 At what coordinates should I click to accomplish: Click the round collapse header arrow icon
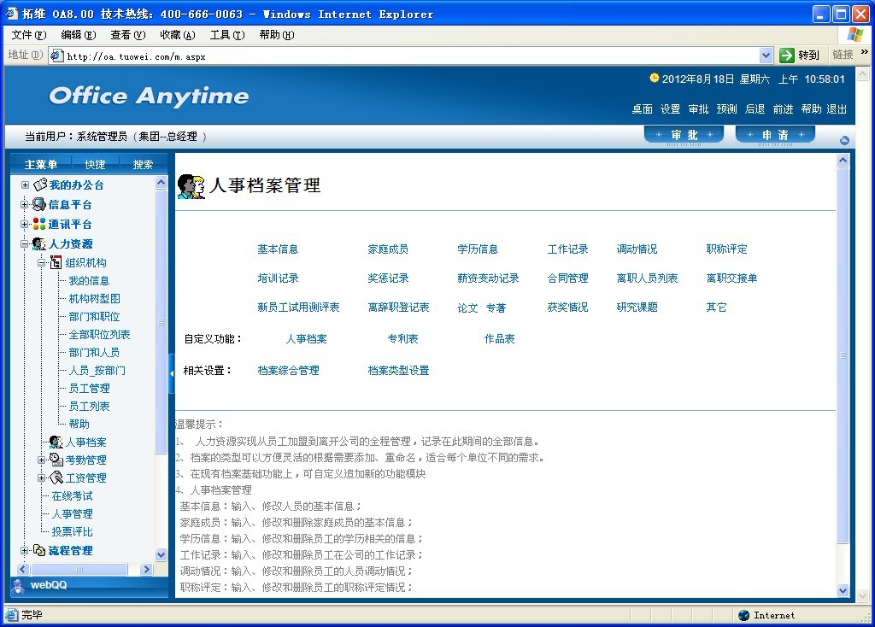(844, 140)
